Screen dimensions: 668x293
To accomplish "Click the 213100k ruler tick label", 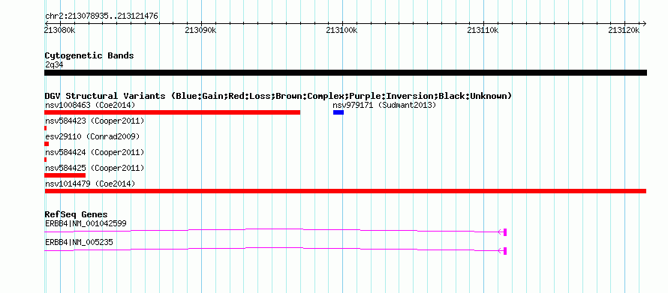I will click(x=342, y=30).
